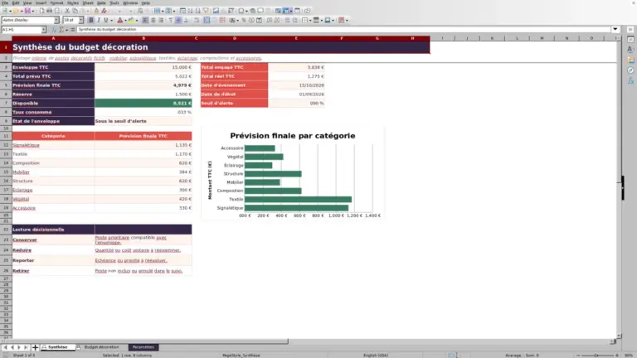Screen dimensions: 637x358
Task: Click the Format as date icon
Action: (x=259, y=20)
